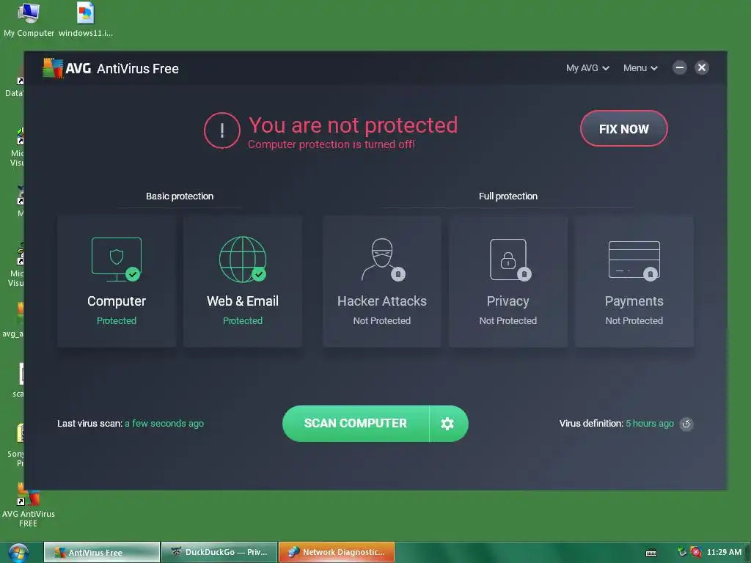The height and width of the screenshot is (563, 751).
Task: Click the keyboard icon in system tray
Action: click(x=651, y=553)
